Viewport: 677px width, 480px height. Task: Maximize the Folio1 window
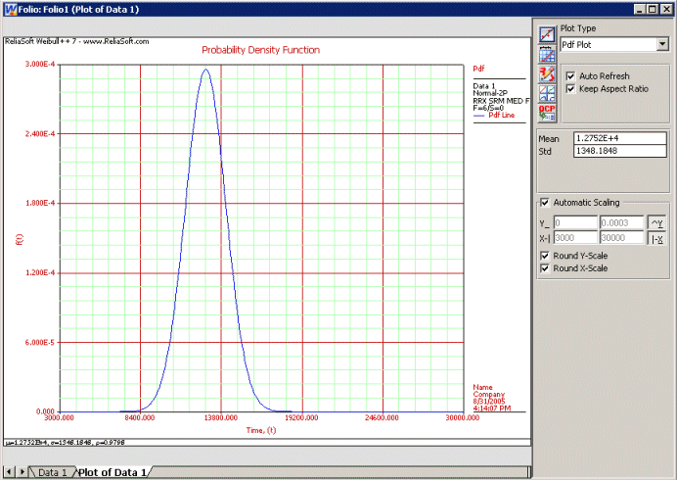click(x=653, y=9)
